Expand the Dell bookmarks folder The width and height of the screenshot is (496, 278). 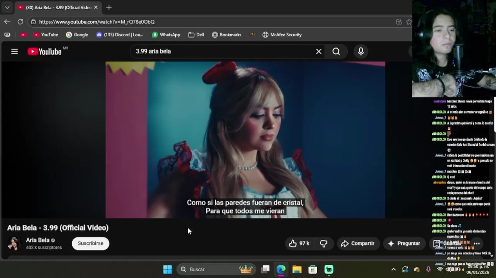point(196,35)
